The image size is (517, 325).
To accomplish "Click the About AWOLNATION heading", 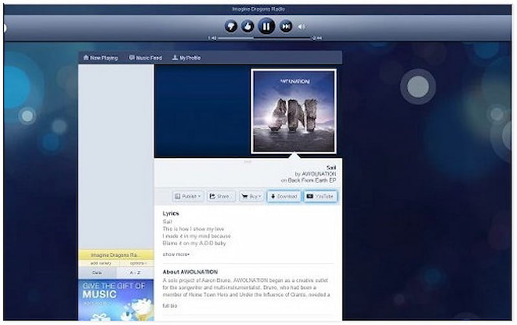I will point(190,272).
